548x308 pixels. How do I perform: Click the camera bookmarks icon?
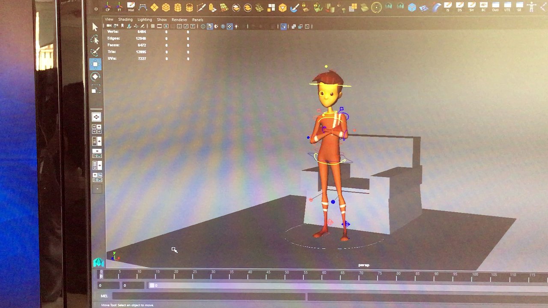tap(122, 26)
